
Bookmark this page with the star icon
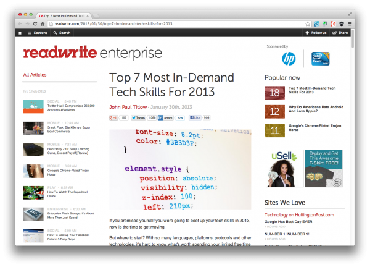(308, 24)
